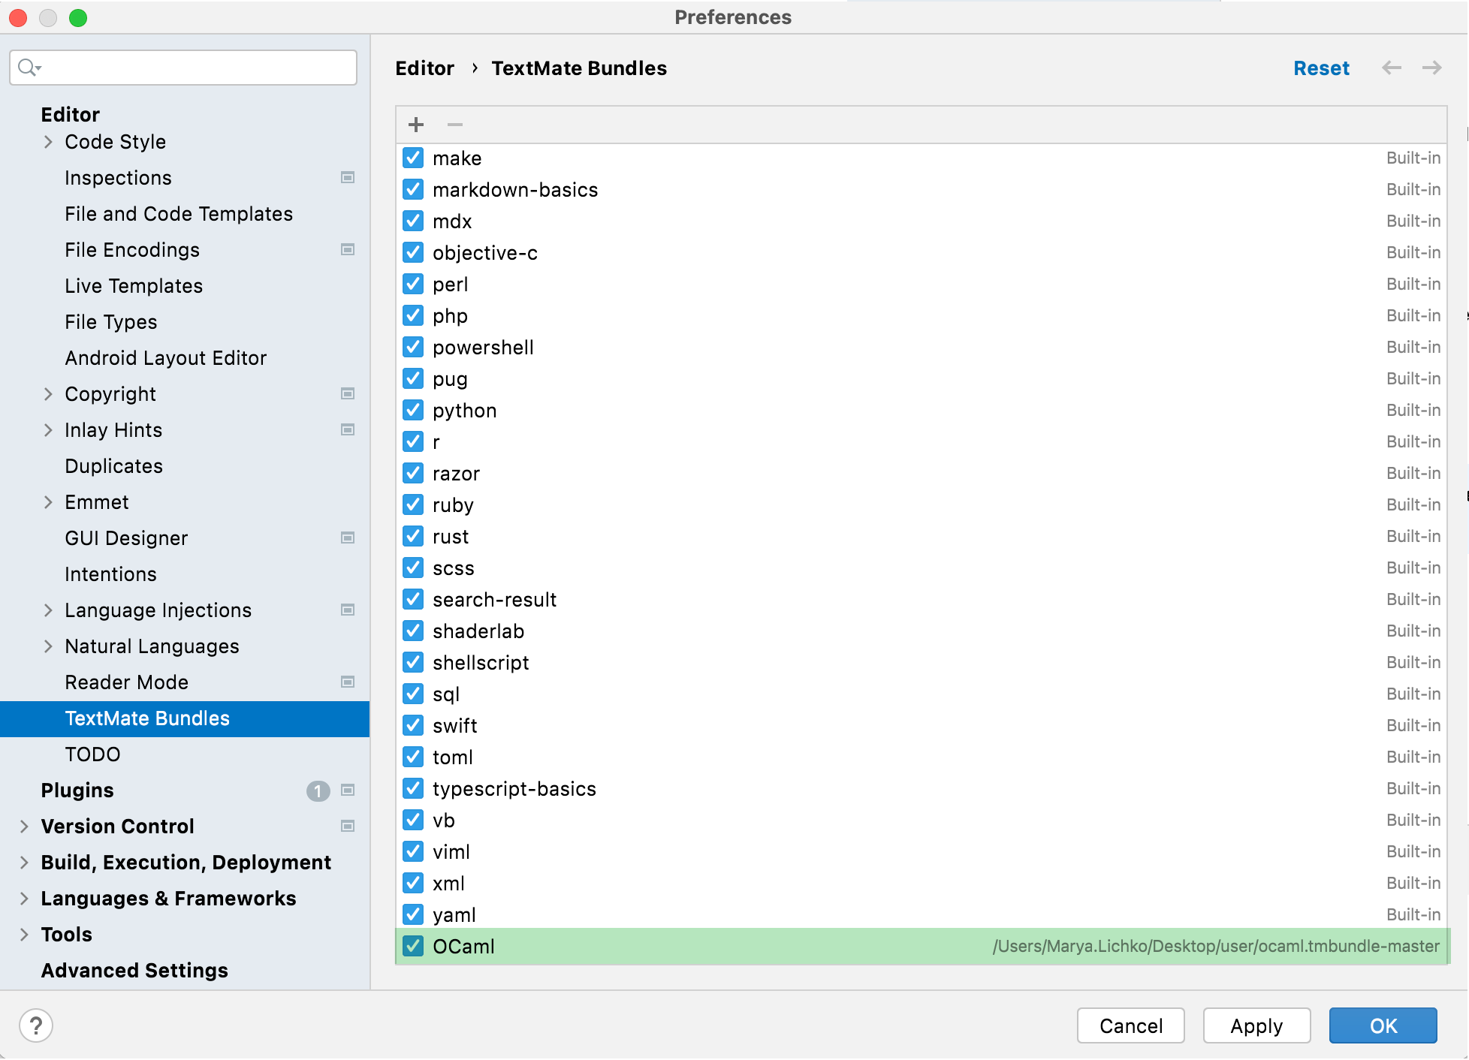Open the TODO settings page

pos(92,754)
